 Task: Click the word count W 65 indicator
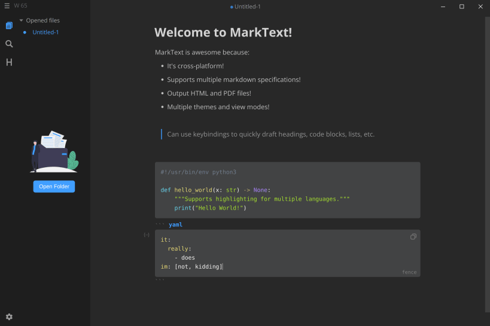point(20,5)
